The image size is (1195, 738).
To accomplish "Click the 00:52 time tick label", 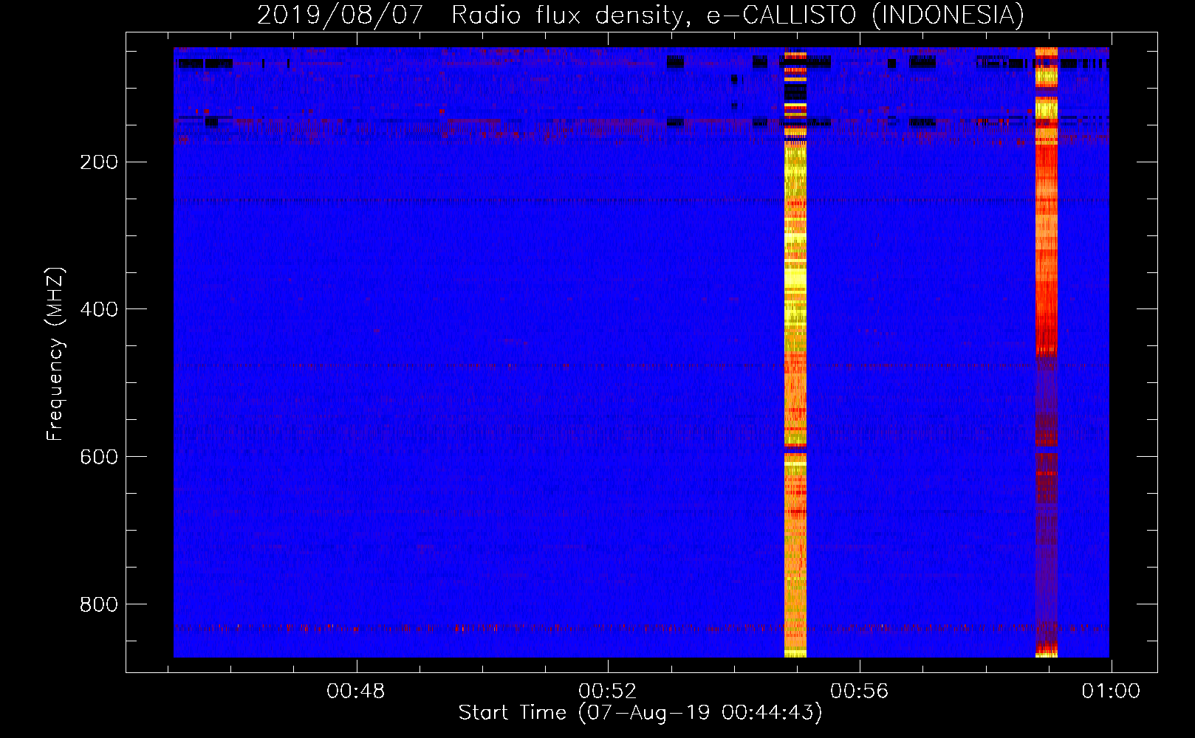I will point(608,692).
